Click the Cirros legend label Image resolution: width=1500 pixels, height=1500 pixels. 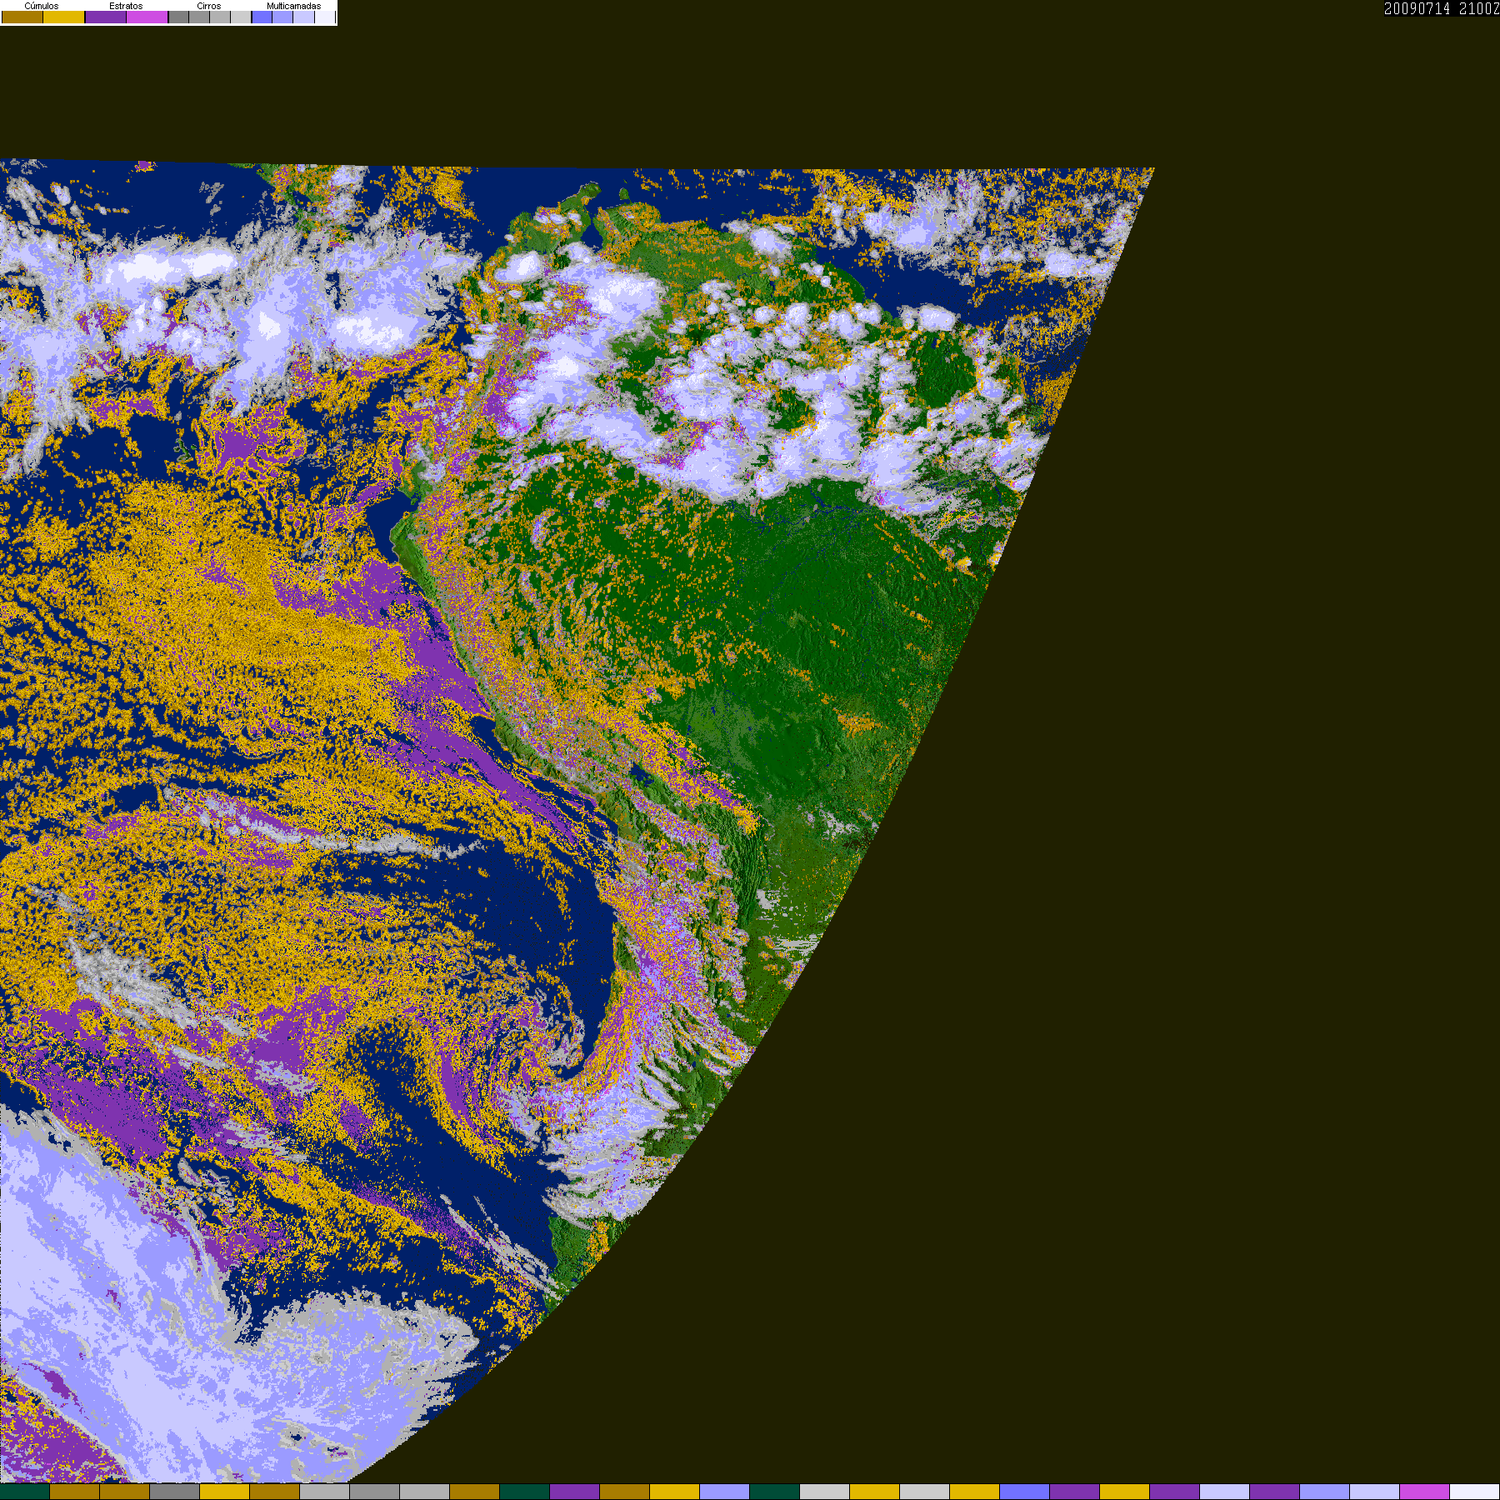pyautogui.click(x=209, y=6)
